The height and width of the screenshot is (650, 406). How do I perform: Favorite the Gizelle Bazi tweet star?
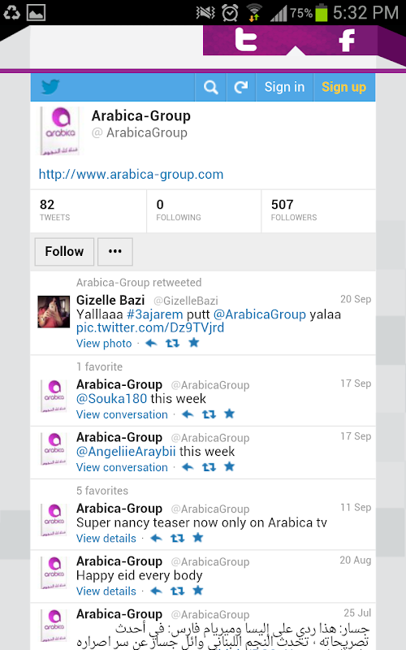pyautogui.click(x=193, y=342)
